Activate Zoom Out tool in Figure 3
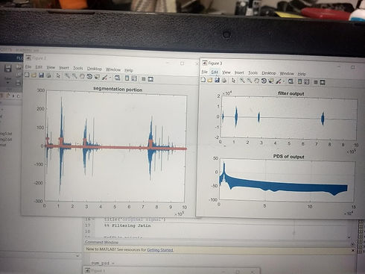The image size is (365, 274). [250, 81]
